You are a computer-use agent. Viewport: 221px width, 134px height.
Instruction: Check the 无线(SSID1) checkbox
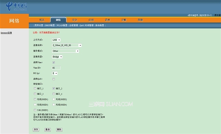point(35,99)
